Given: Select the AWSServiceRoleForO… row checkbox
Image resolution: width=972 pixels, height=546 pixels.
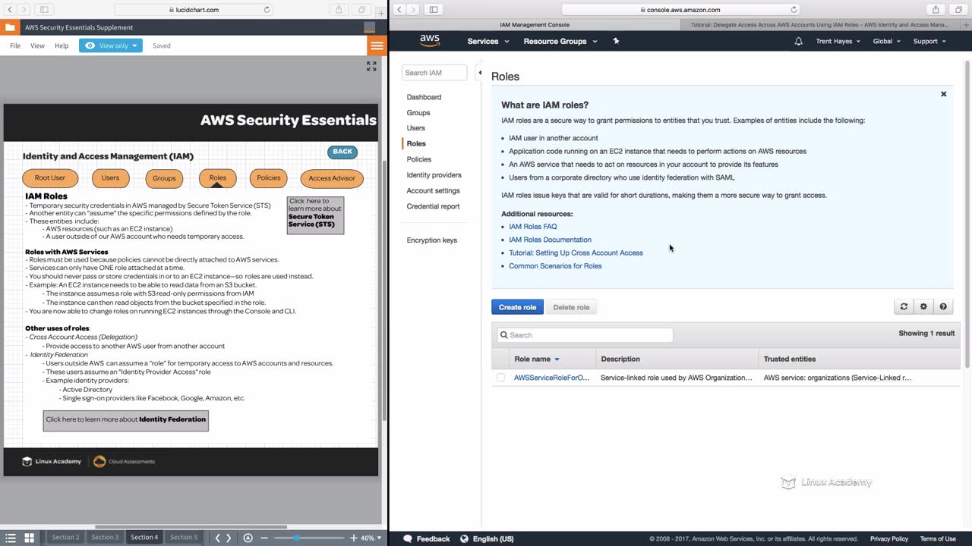Looking at the screenshot, I should [x=500, y=378].
